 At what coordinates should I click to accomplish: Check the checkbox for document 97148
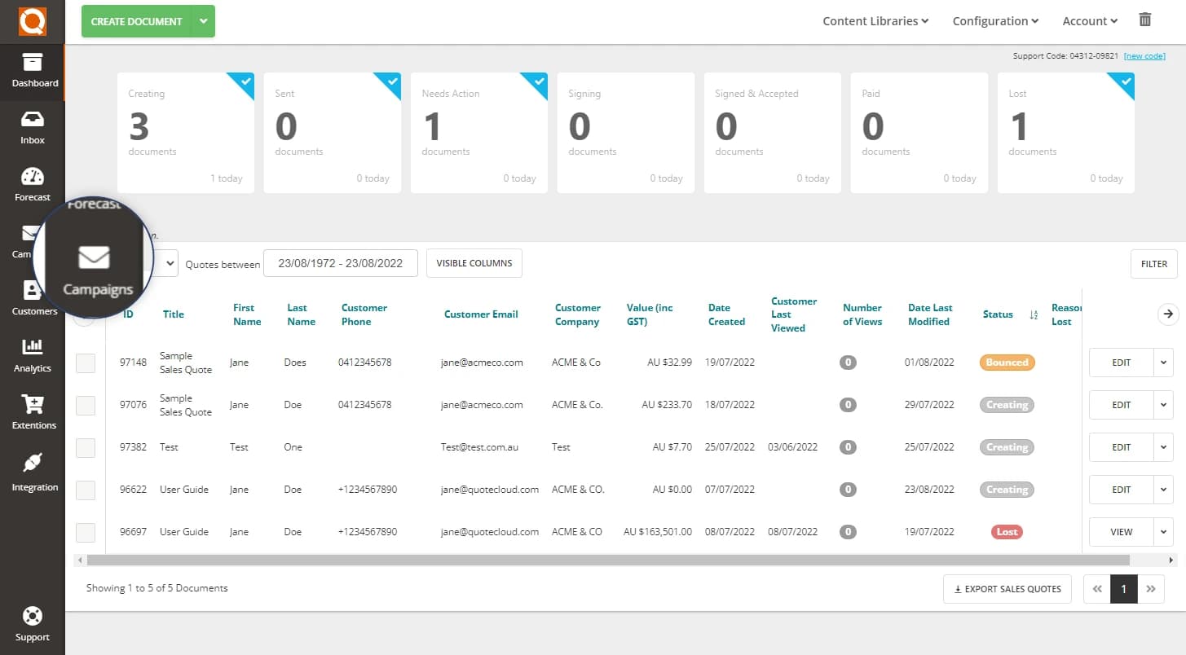(x=85, y=363)
